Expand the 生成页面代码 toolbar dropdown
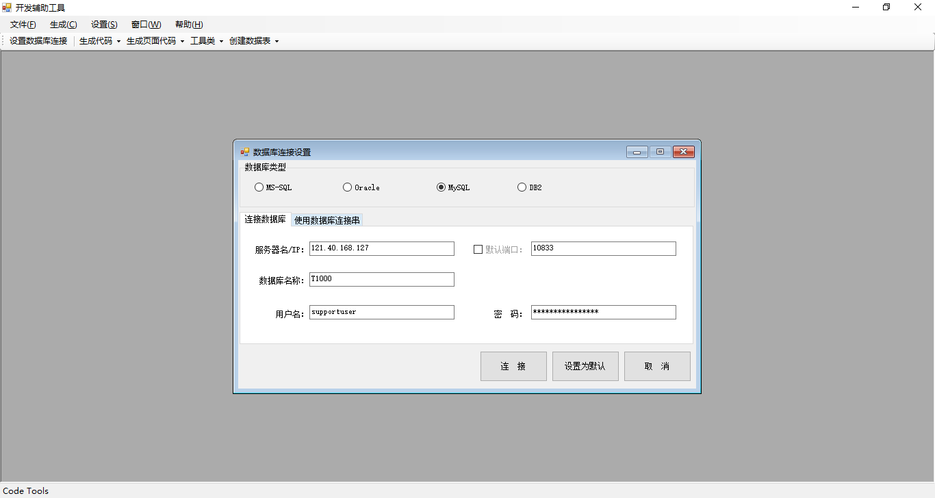 pos(182,41)
